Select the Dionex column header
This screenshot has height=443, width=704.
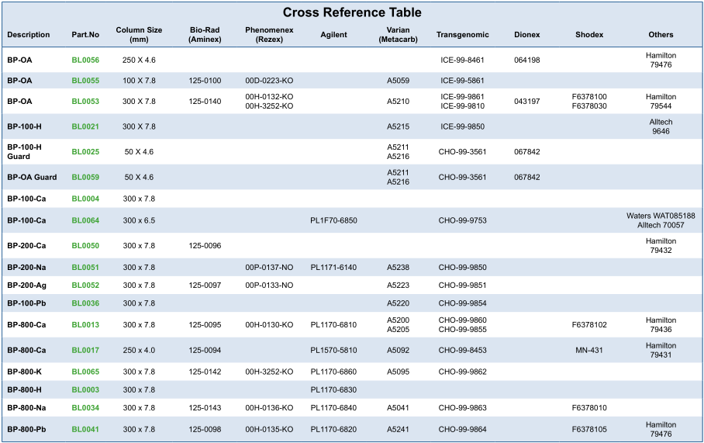point(527,35)
